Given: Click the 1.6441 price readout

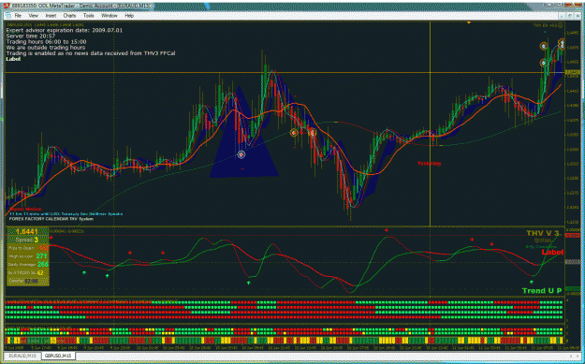Looking at the screenshot, I should click(x=27, y=232).
